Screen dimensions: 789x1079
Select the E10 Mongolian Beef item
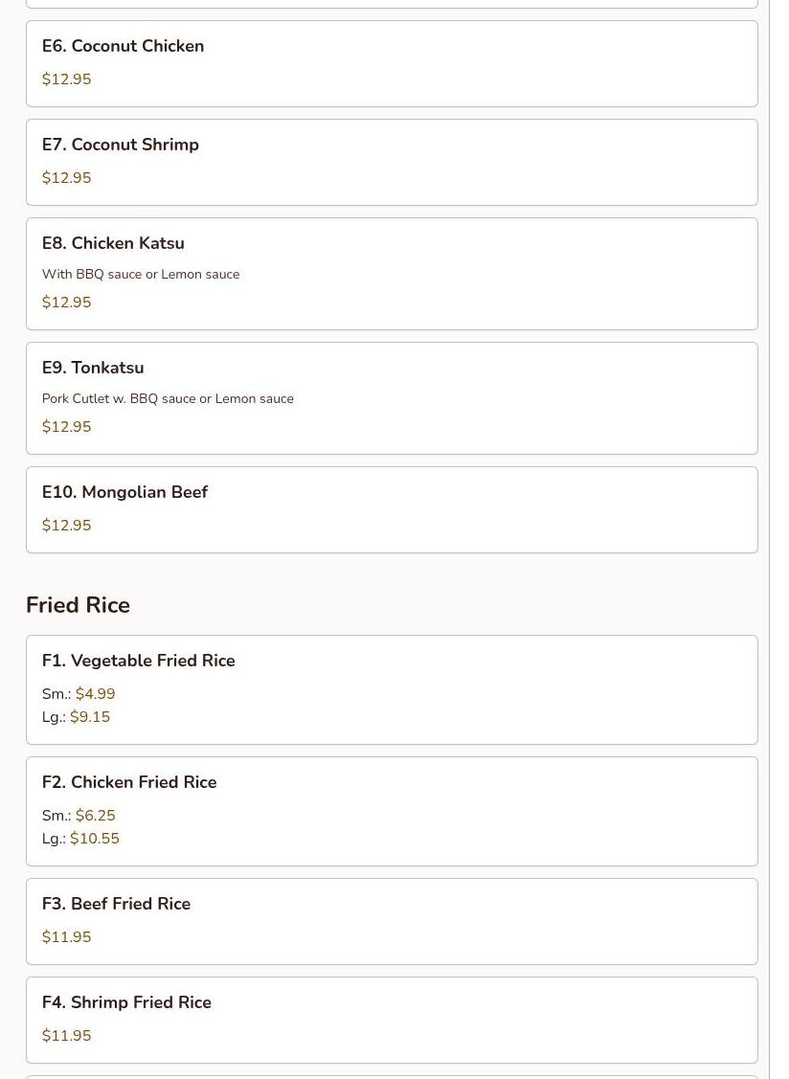click(124, 492)
